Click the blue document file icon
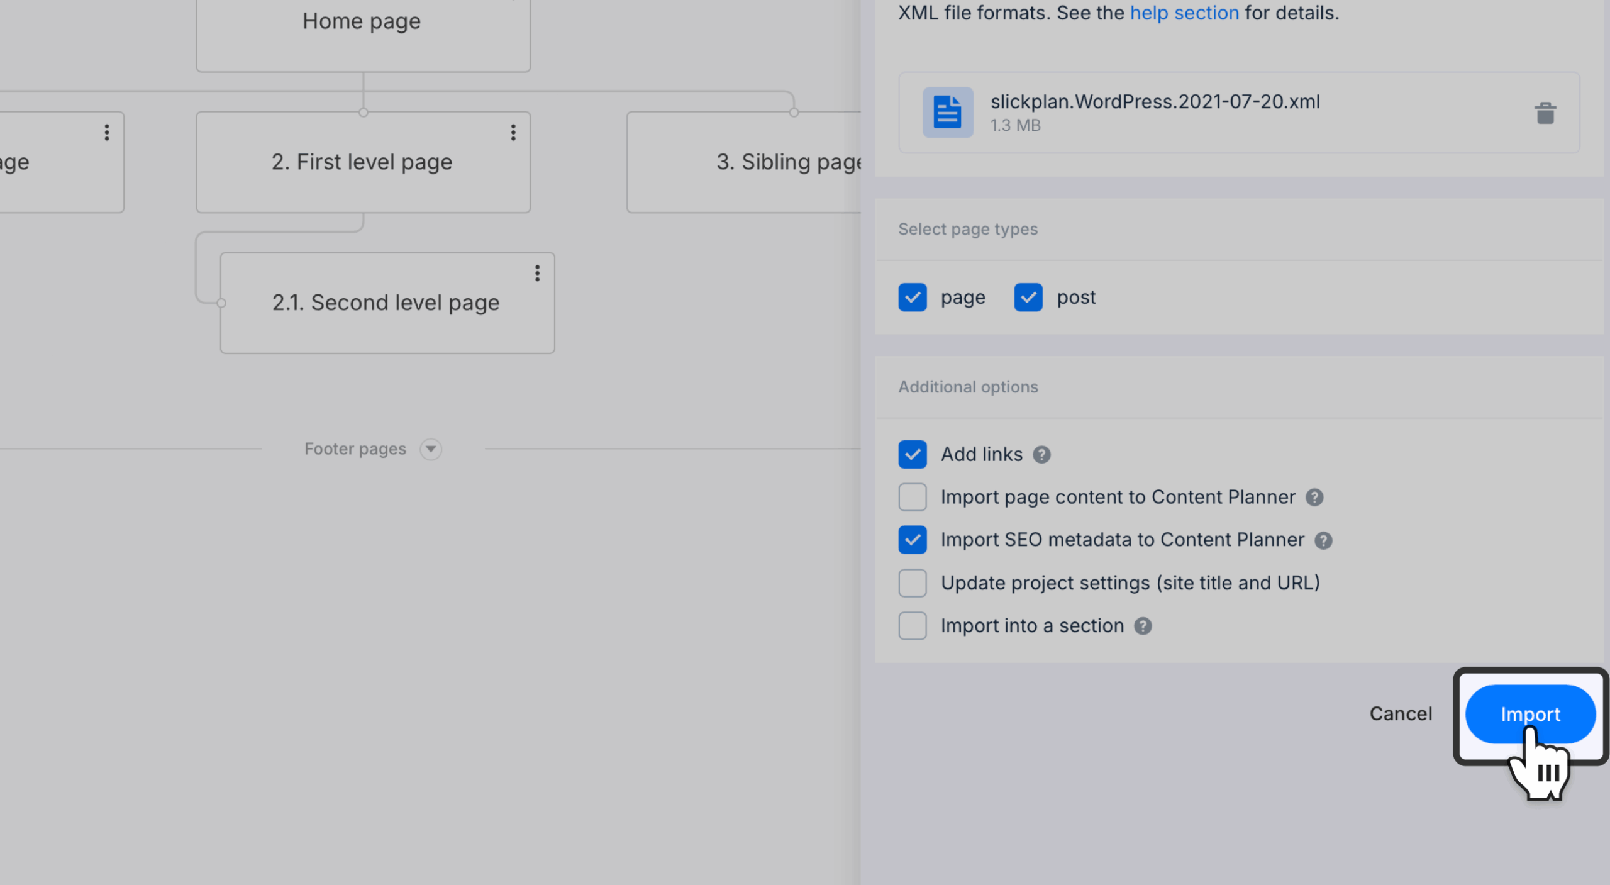The height and width of the screenshot is (885, 1610). pyautogui.click(x=947, y=112)
